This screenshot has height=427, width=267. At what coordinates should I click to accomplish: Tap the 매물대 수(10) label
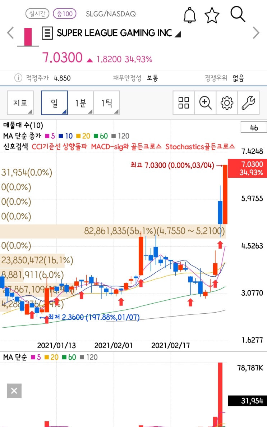(23, 125)
